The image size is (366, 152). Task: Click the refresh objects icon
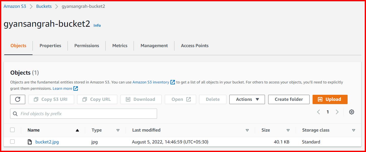point(17,99)
